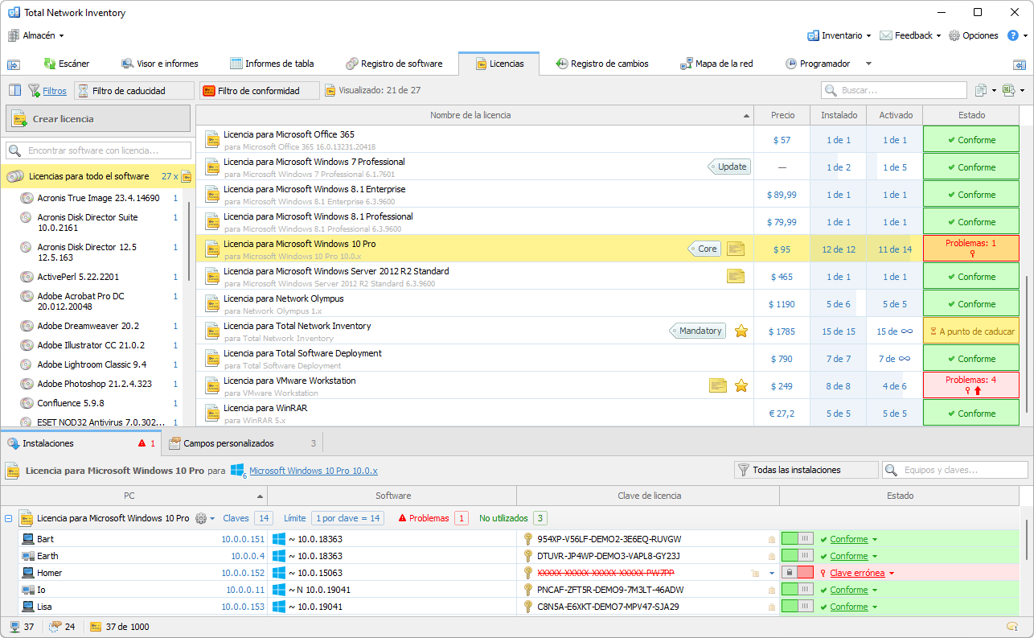Toggle the license switch for Homer
This screenshot has width=1034, height=638.
797,573
